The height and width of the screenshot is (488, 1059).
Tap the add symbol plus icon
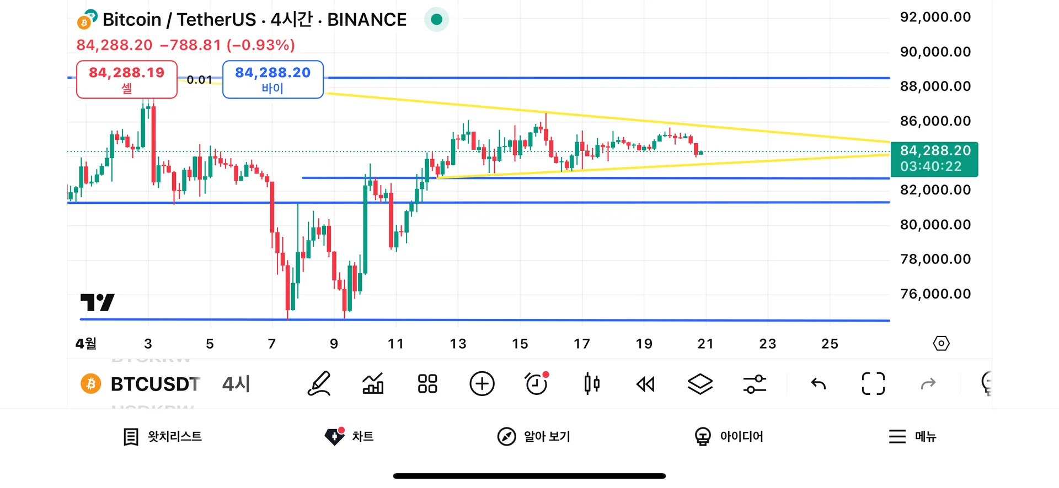[482, 384]
